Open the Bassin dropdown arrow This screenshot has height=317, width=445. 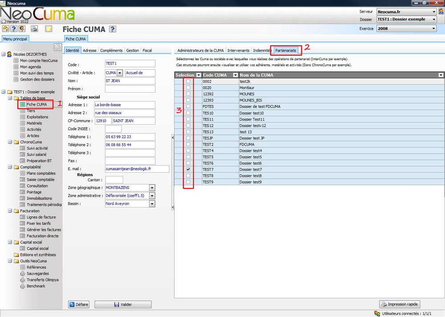tap(152, 203)
